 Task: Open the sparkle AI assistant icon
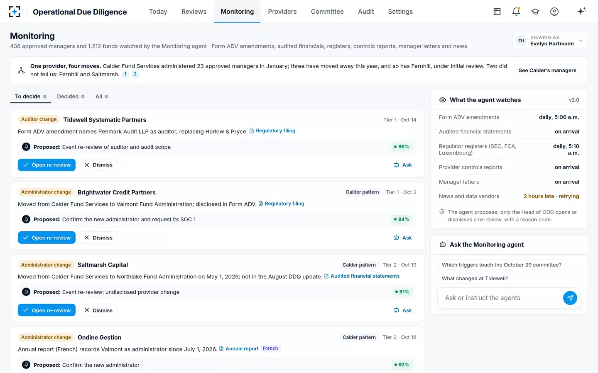(581, 11)
